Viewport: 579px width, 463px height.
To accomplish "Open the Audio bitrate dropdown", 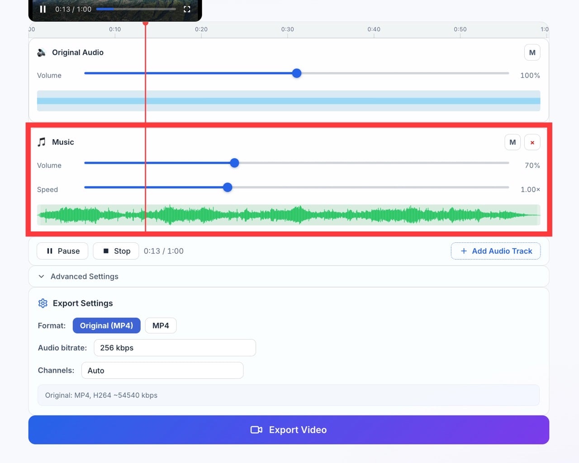I will pos(175,348).
